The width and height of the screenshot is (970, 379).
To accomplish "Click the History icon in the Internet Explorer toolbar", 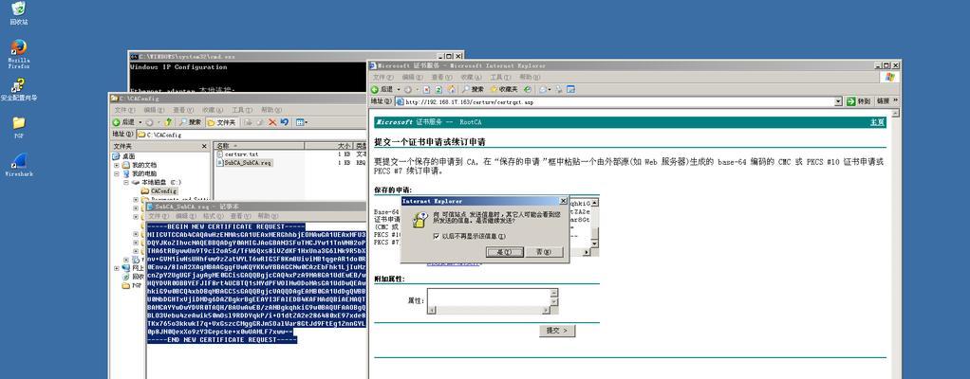I will coord(528,89).
